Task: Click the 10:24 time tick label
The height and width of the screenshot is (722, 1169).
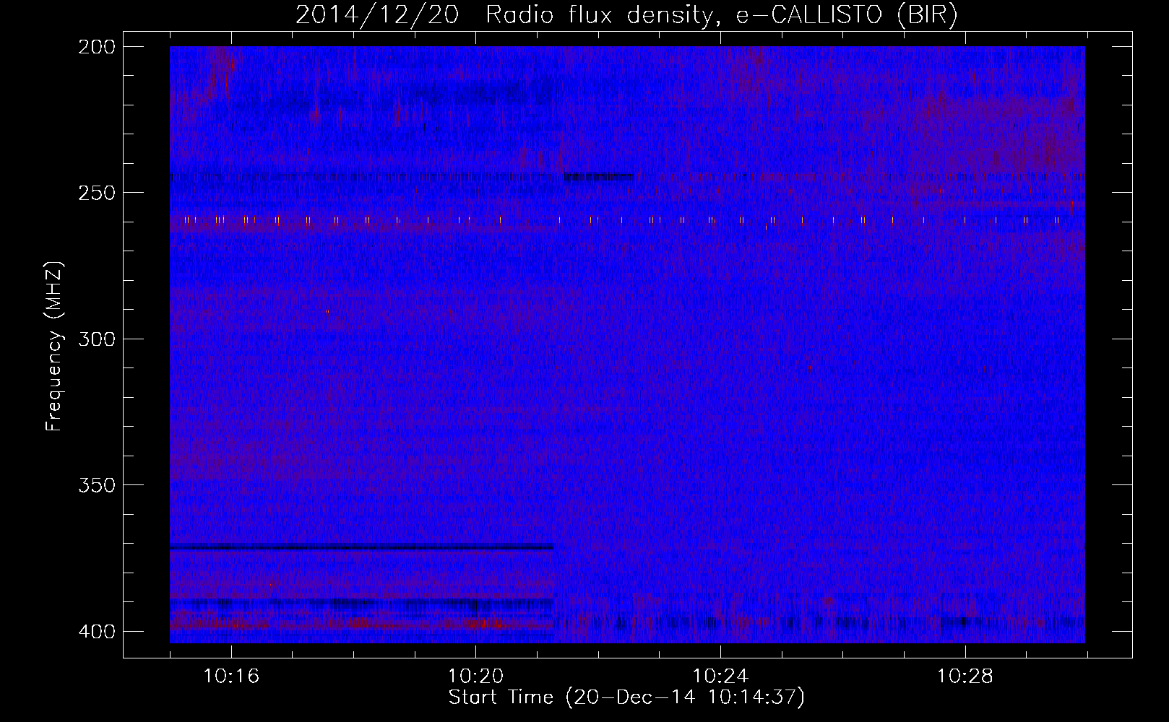Action: tap(720, 677)
